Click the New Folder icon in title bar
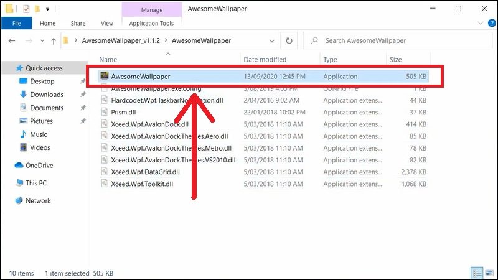This screenshot has height=280, width=498. pyautogui.click(x=37, y=9)
